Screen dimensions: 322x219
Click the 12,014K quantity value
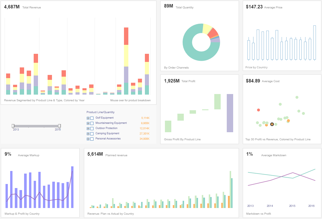click(x=145, y=128)
